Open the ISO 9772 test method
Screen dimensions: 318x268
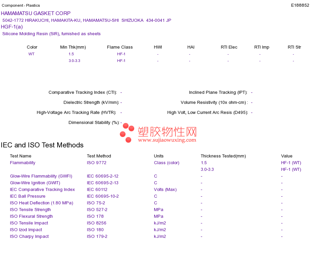96,163
